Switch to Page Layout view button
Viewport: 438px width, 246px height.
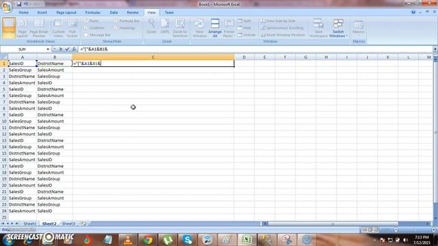point(22,27)
